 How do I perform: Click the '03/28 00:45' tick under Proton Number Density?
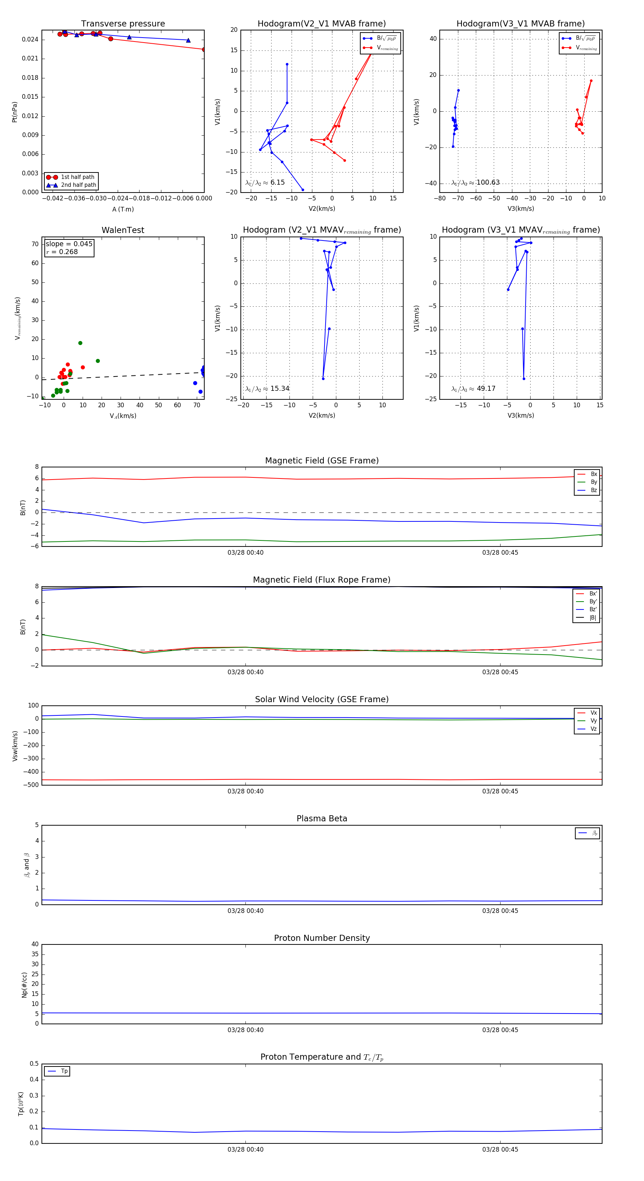click(x=500, y=1030)
